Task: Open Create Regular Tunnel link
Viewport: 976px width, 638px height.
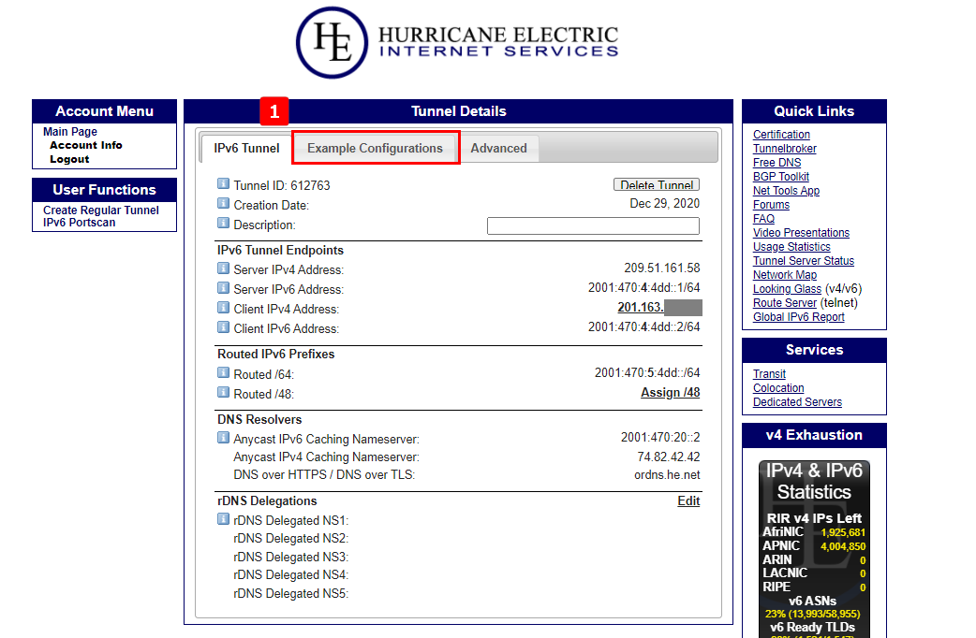Action: coord(101,210)
